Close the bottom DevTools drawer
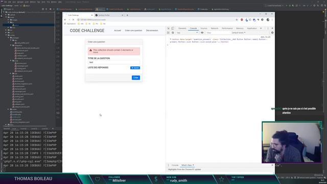Screen dimensions: 327x184 pyautogui.click(x=272, y=165)
